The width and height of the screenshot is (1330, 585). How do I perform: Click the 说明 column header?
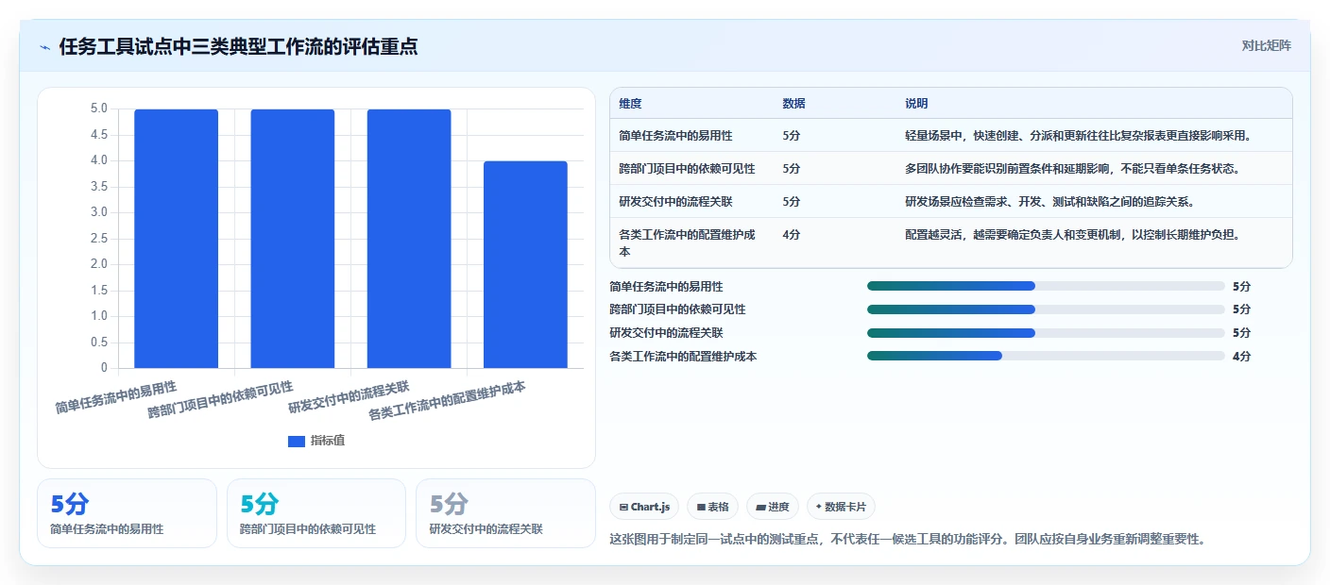click(x=916, y=104)
